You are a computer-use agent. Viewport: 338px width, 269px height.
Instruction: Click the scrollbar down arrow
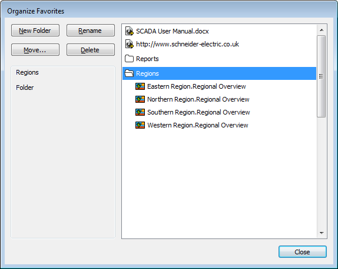tap(322, 233)
